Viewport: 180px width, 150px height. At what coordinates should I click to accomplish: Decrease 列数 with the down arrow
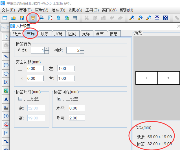pyautogui.click(x=82, y=52)
